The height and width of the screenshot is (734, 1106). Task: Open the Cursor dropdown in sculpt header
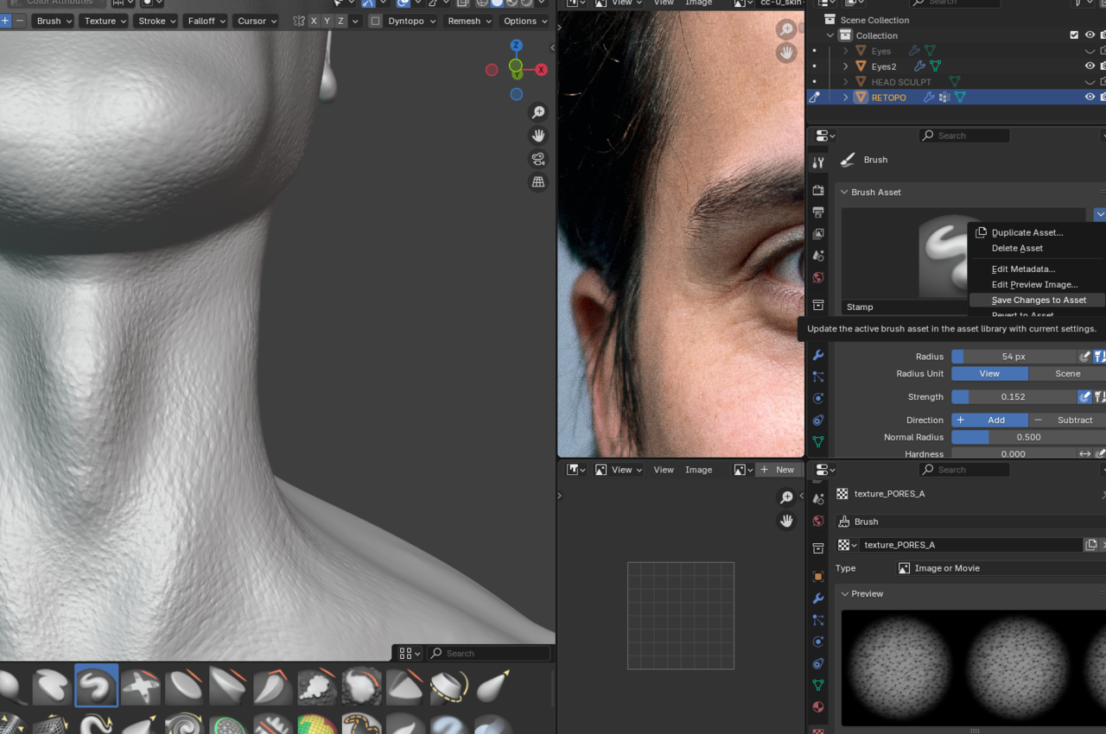click(257, 21)
